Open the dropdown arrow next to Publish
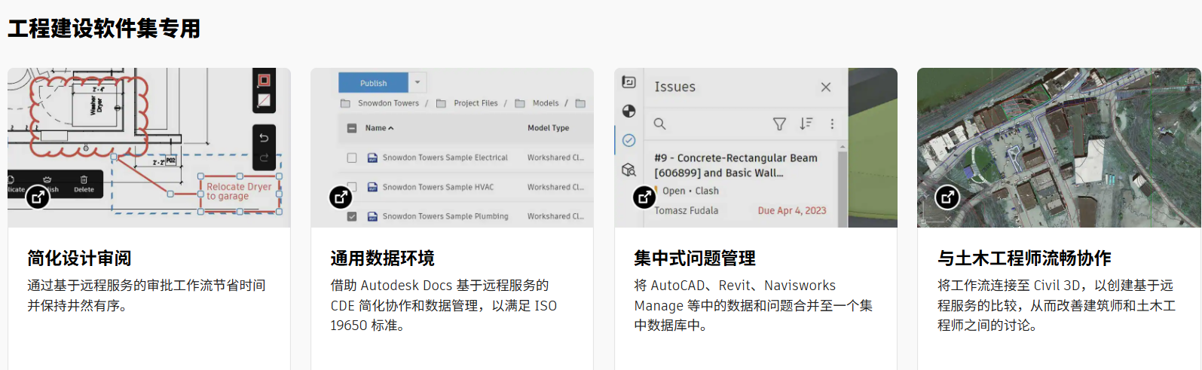The height and width of the screenshot is (370, 1202). click(417, 82)
